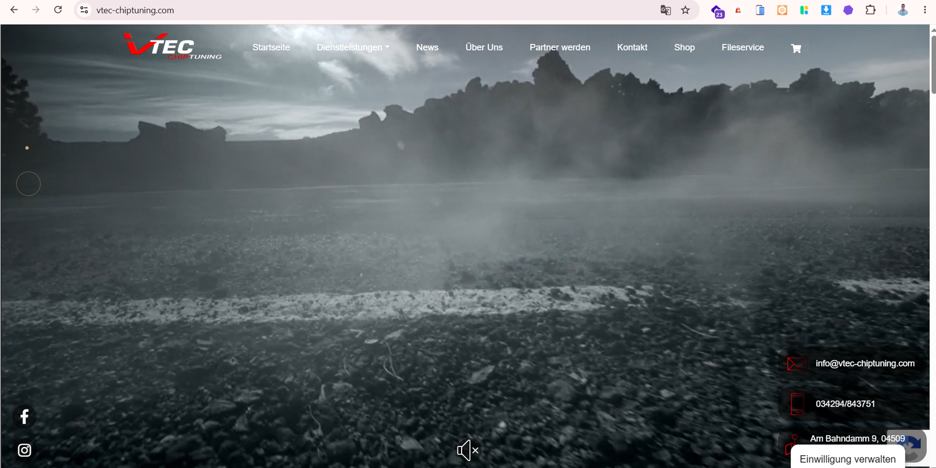Reload the current page
The height and width of the screenshot is (468, 936).
(58, 10)
